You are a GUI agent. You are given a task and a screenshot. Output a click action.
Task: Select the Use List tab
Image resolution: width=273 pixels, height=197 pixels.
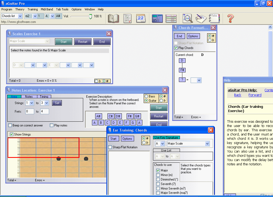[x=166, y=150]
